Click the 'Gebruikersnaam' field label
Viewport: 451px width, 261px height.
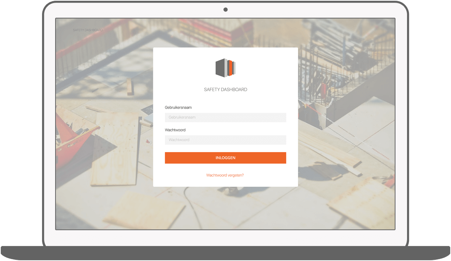(178, 107)
